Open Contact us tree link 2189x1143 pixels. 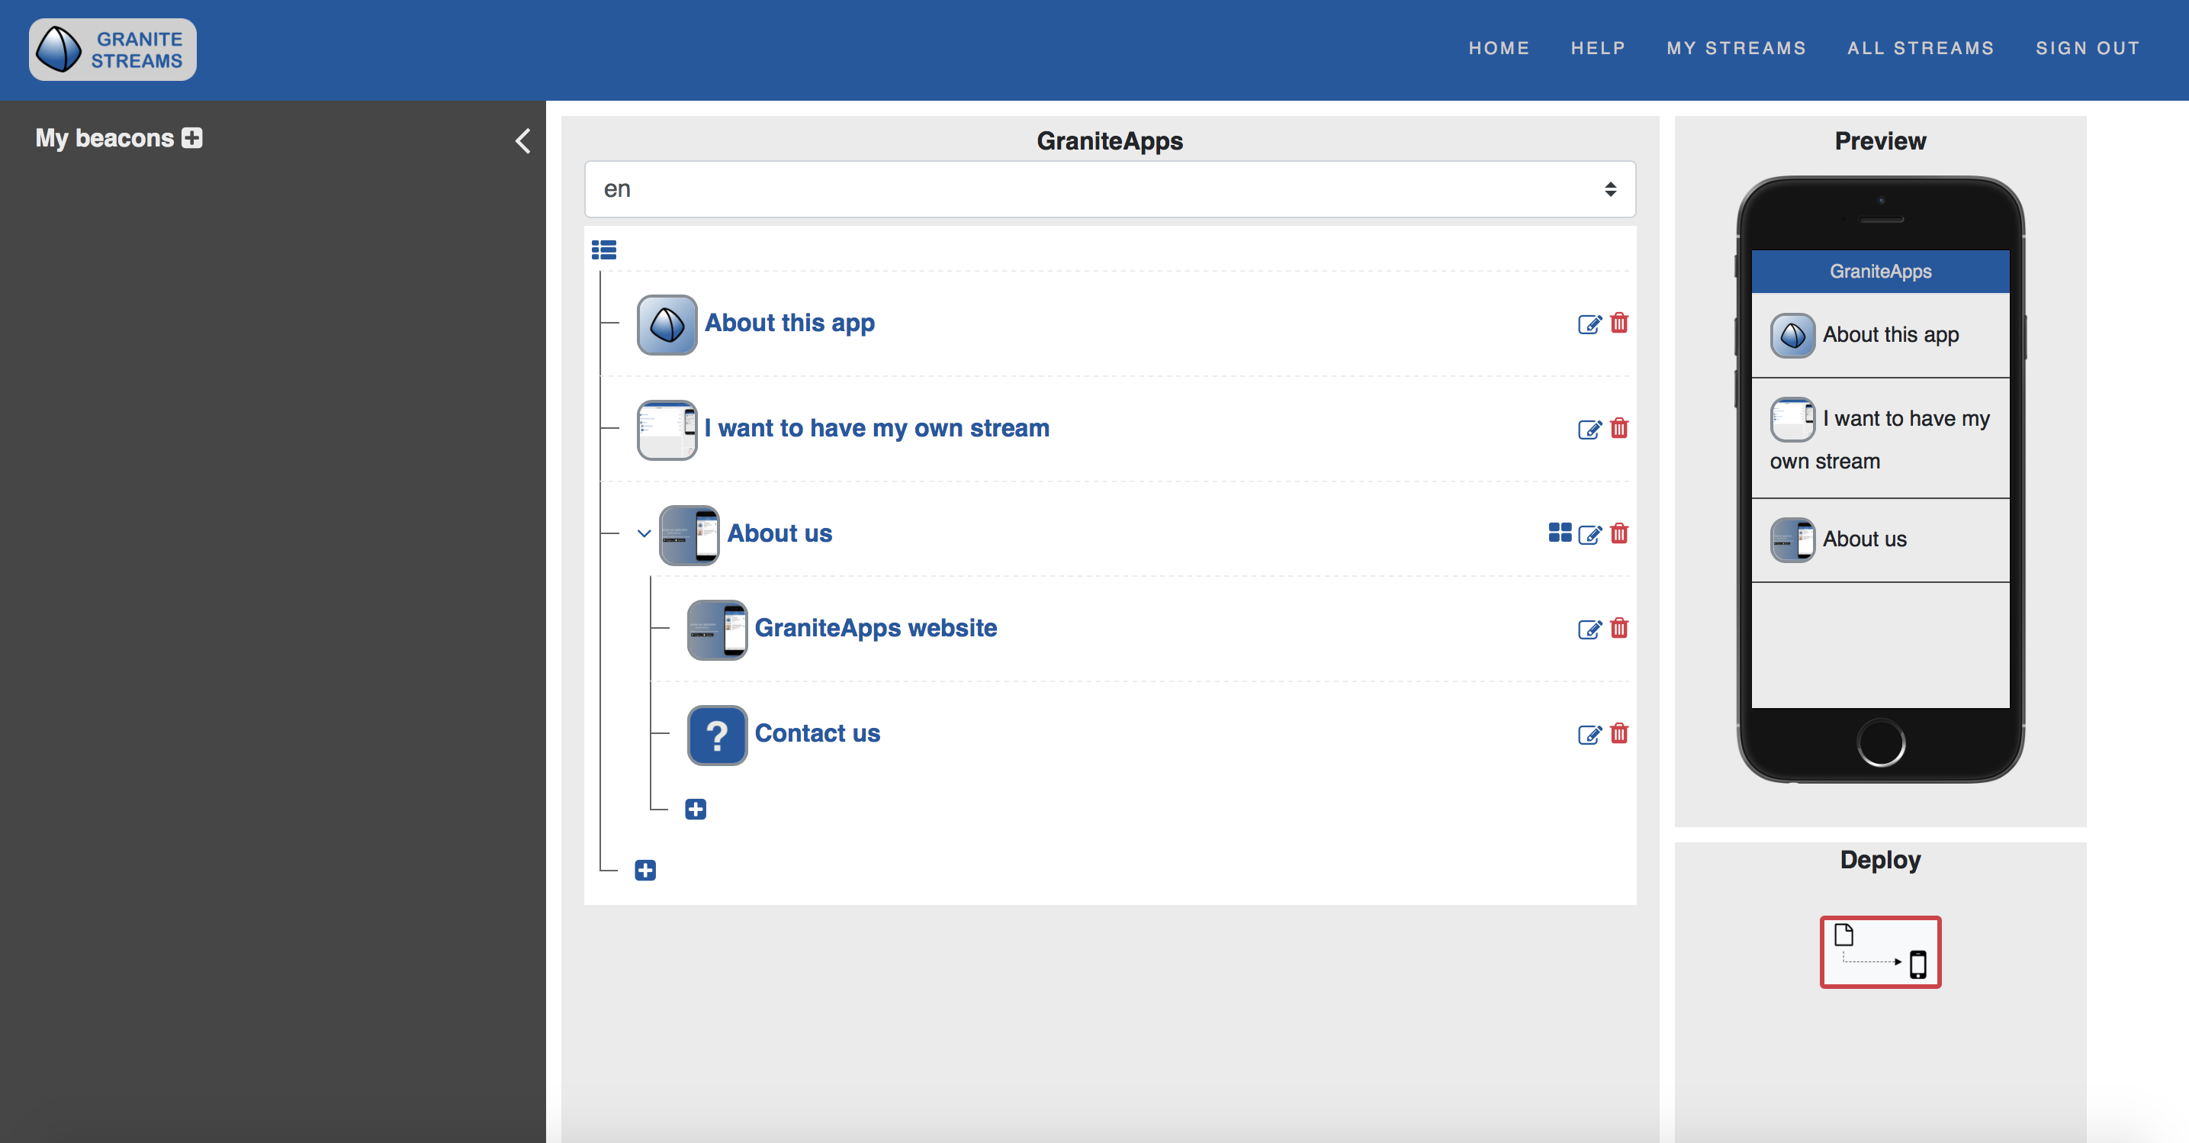[x=818, y=733]
